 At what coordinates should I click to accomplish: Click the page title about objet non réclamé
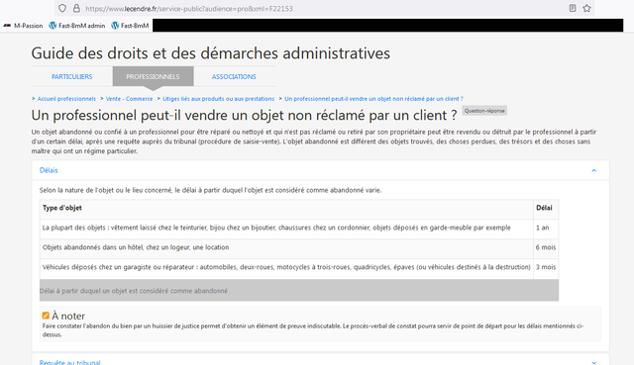point(244,116)
